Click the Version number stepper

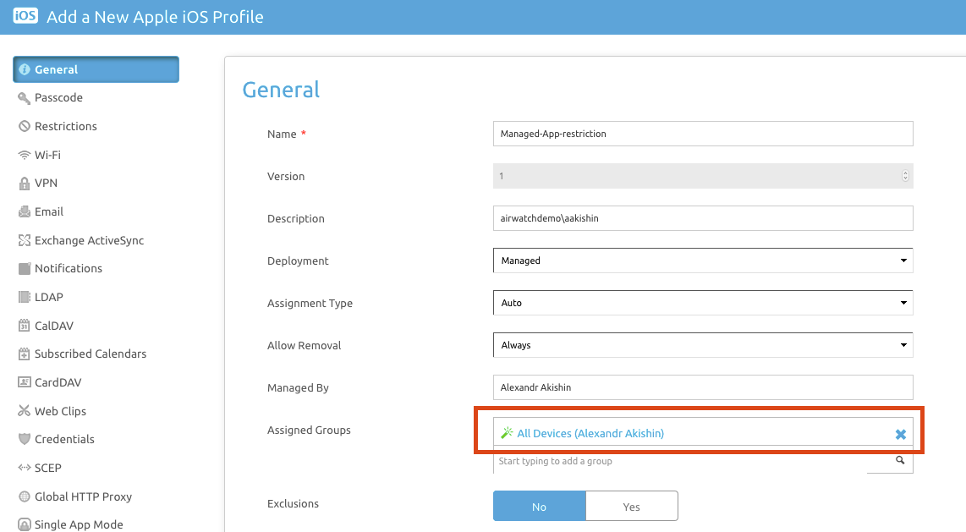(905, 176)
